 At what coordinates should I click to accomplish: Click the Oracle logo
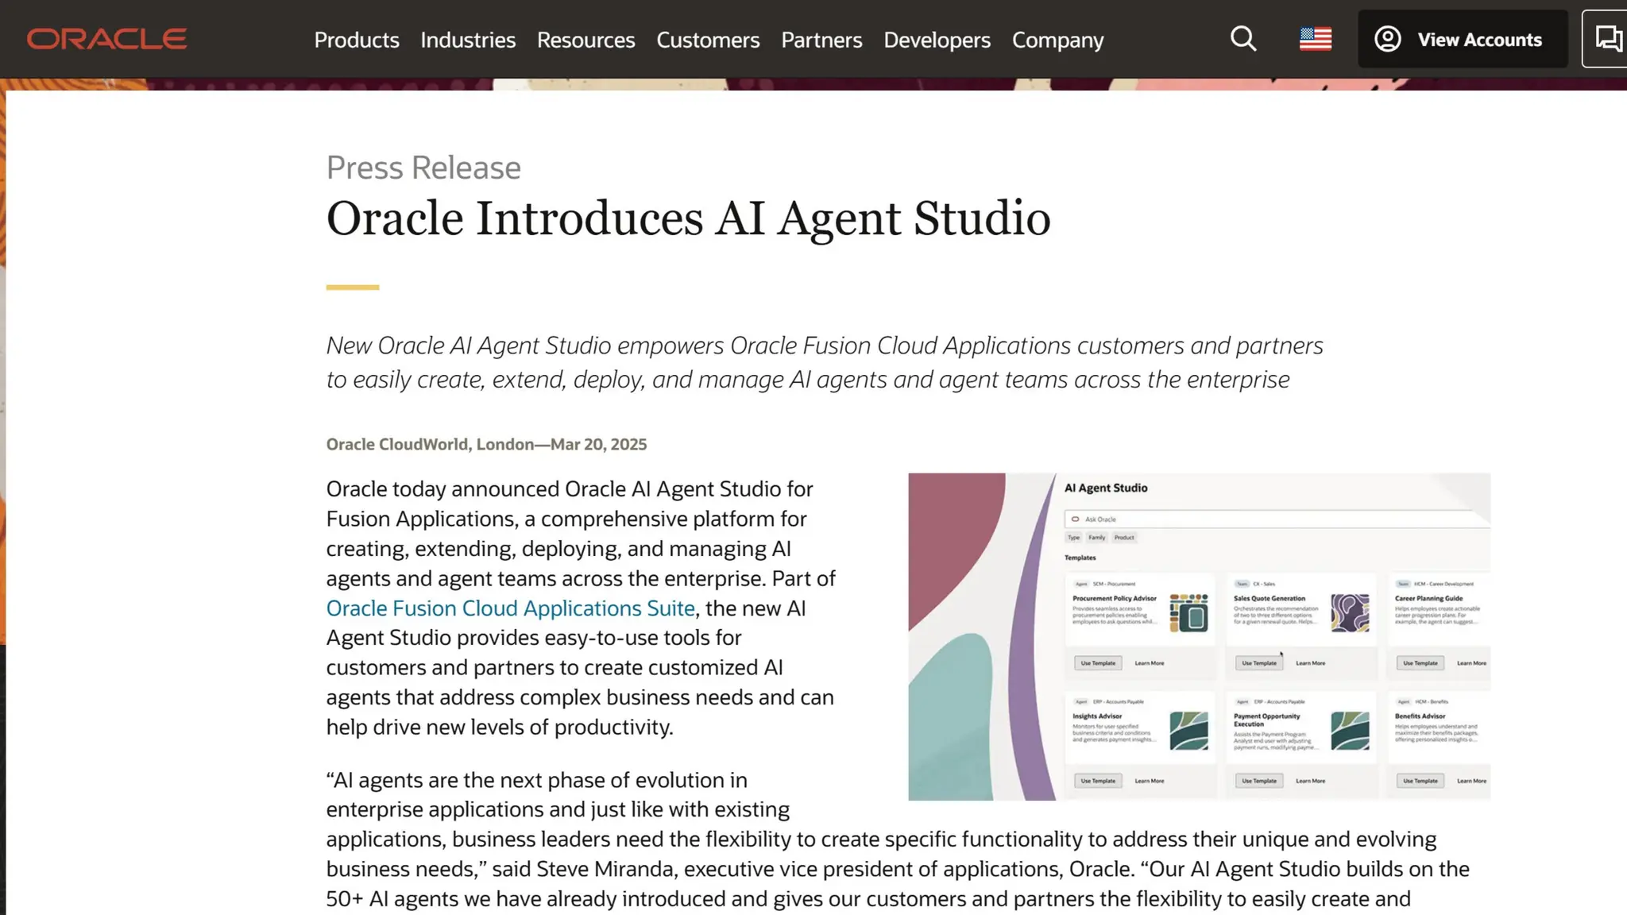coord(106,39)
